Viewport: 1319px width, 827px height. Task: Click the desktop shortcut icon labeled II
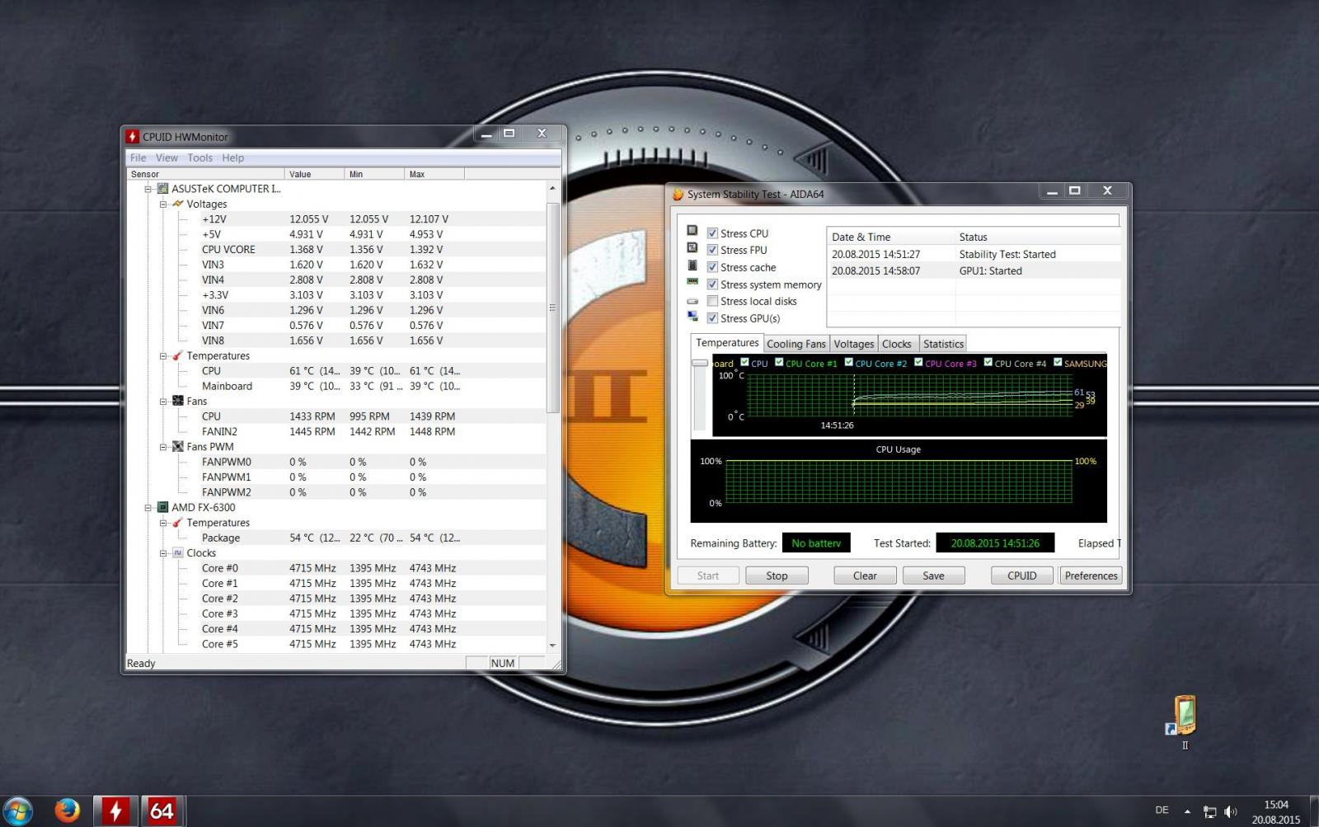(1185, 715)
